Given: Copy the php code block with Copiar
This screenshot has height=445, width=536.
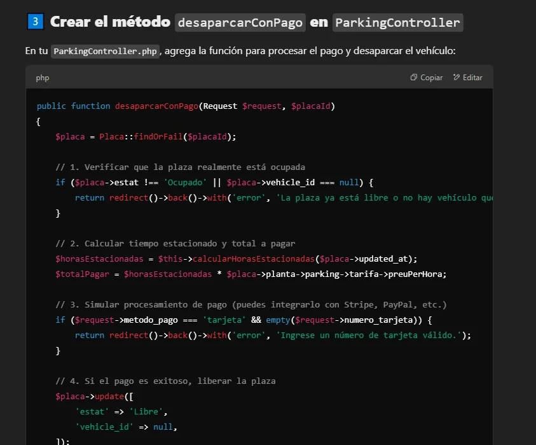Looking at the screenshot, I should [426, 78].
